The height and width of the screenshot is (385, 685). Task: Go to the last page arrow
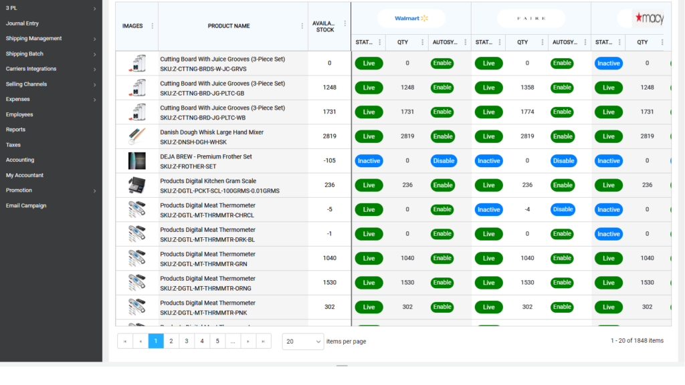pyautogui.click(x=264, y=342)
